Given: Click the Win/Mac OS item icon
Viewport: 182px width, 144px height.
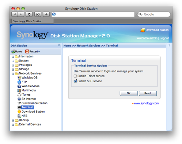Looking at the screenshot, I should coord(19,78).
